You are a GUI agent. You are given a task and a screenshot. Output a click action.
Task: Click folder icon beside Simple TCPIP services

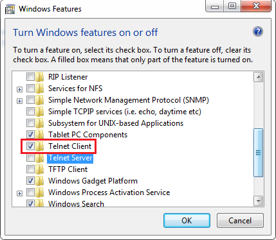coord(40,112)
